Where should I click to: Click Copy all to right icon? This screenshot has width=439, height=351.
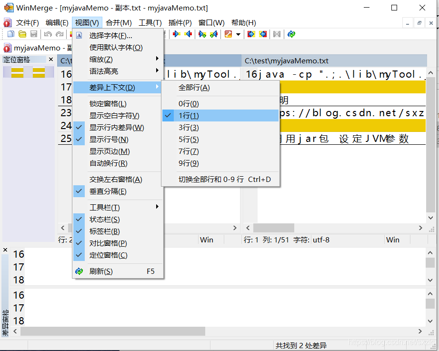point(251,34)
